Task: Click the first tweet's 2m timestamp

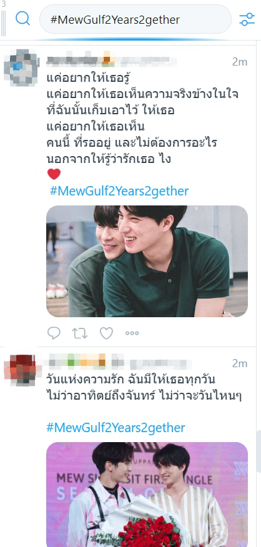Action: click(x=240, y=62)
